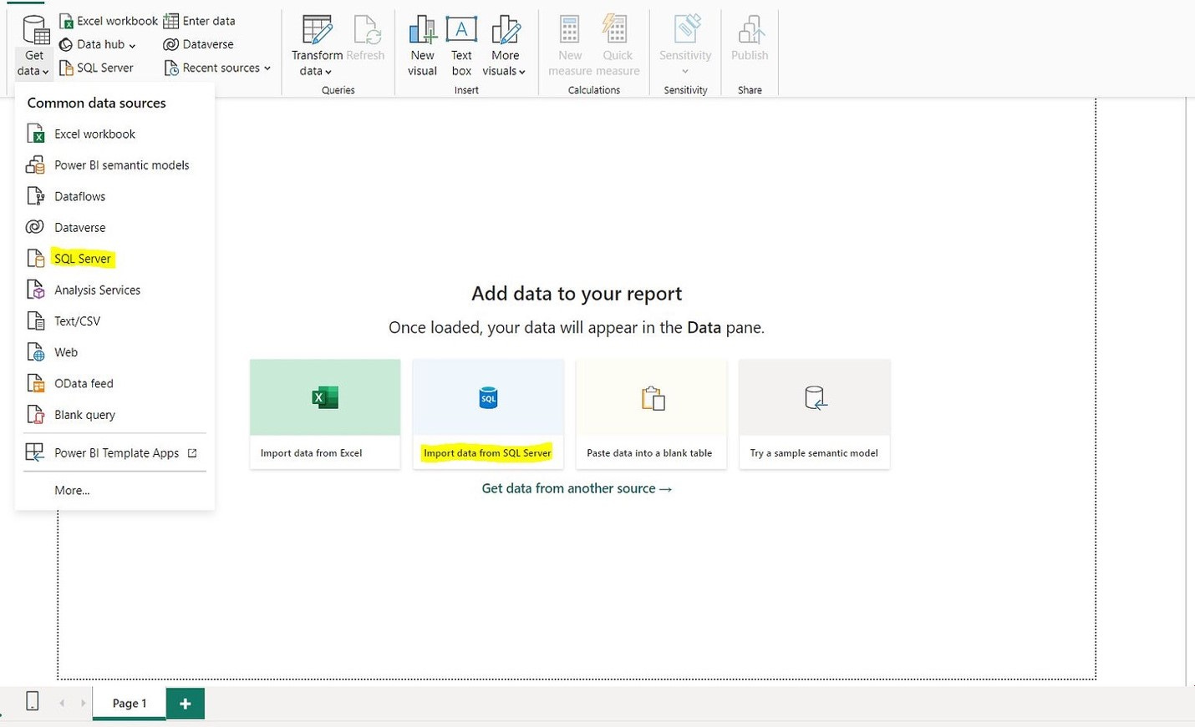Click the Power BI semantic models icon
Screen dimensions: 1195x727
pos(35,165)
